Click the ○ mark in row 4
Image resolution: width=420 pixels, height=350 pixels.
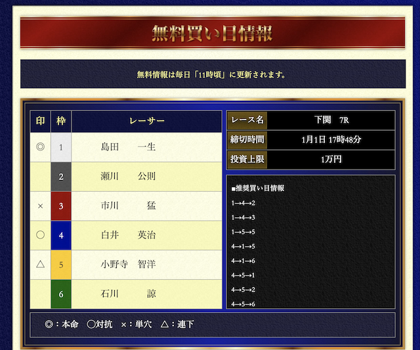(x=40, y=235)
